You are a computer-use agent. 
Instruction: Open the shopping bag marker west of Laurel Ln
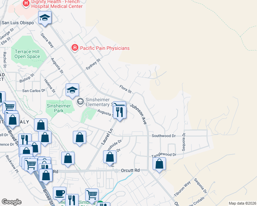[x=79, y=138]
